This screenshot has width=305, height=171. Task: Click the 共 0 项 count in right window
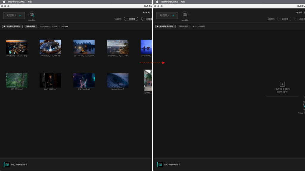[x=299, y=12]
